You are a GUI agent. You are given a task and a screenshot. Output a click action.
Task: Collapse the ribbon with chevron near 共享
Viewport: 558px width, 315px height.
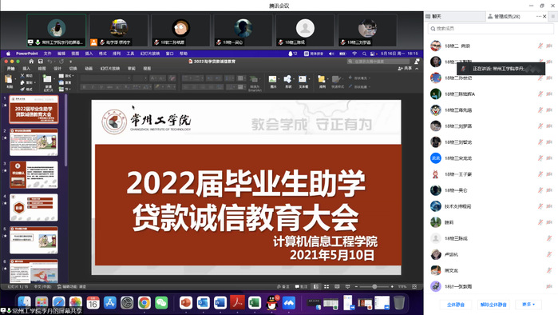pos(417,69)
